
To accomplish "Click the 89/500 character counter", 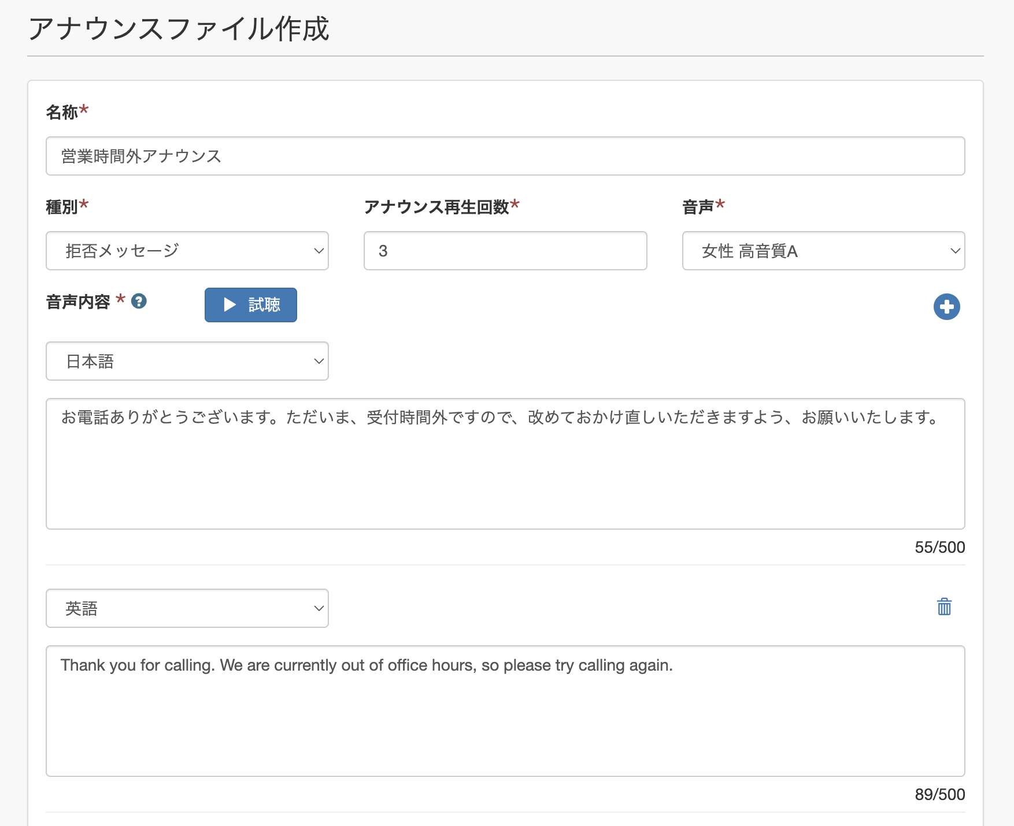I will click(940, 794).
